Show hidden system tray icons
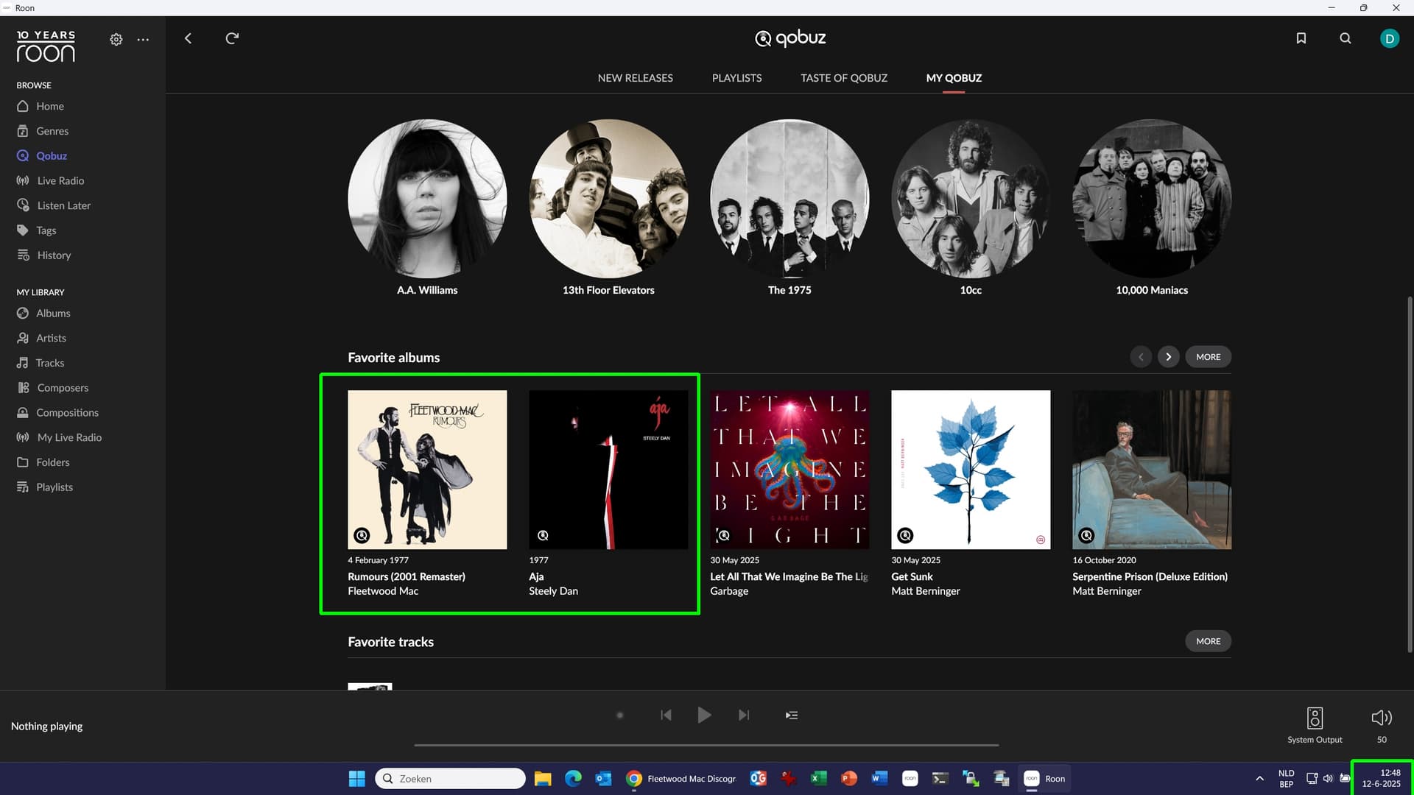This screenshot has width=1414, height=795. 1259,779
